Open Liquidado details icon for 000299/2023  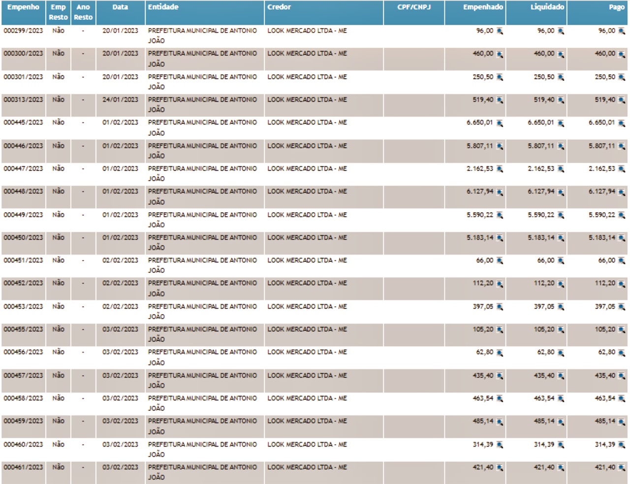point(561,31)
